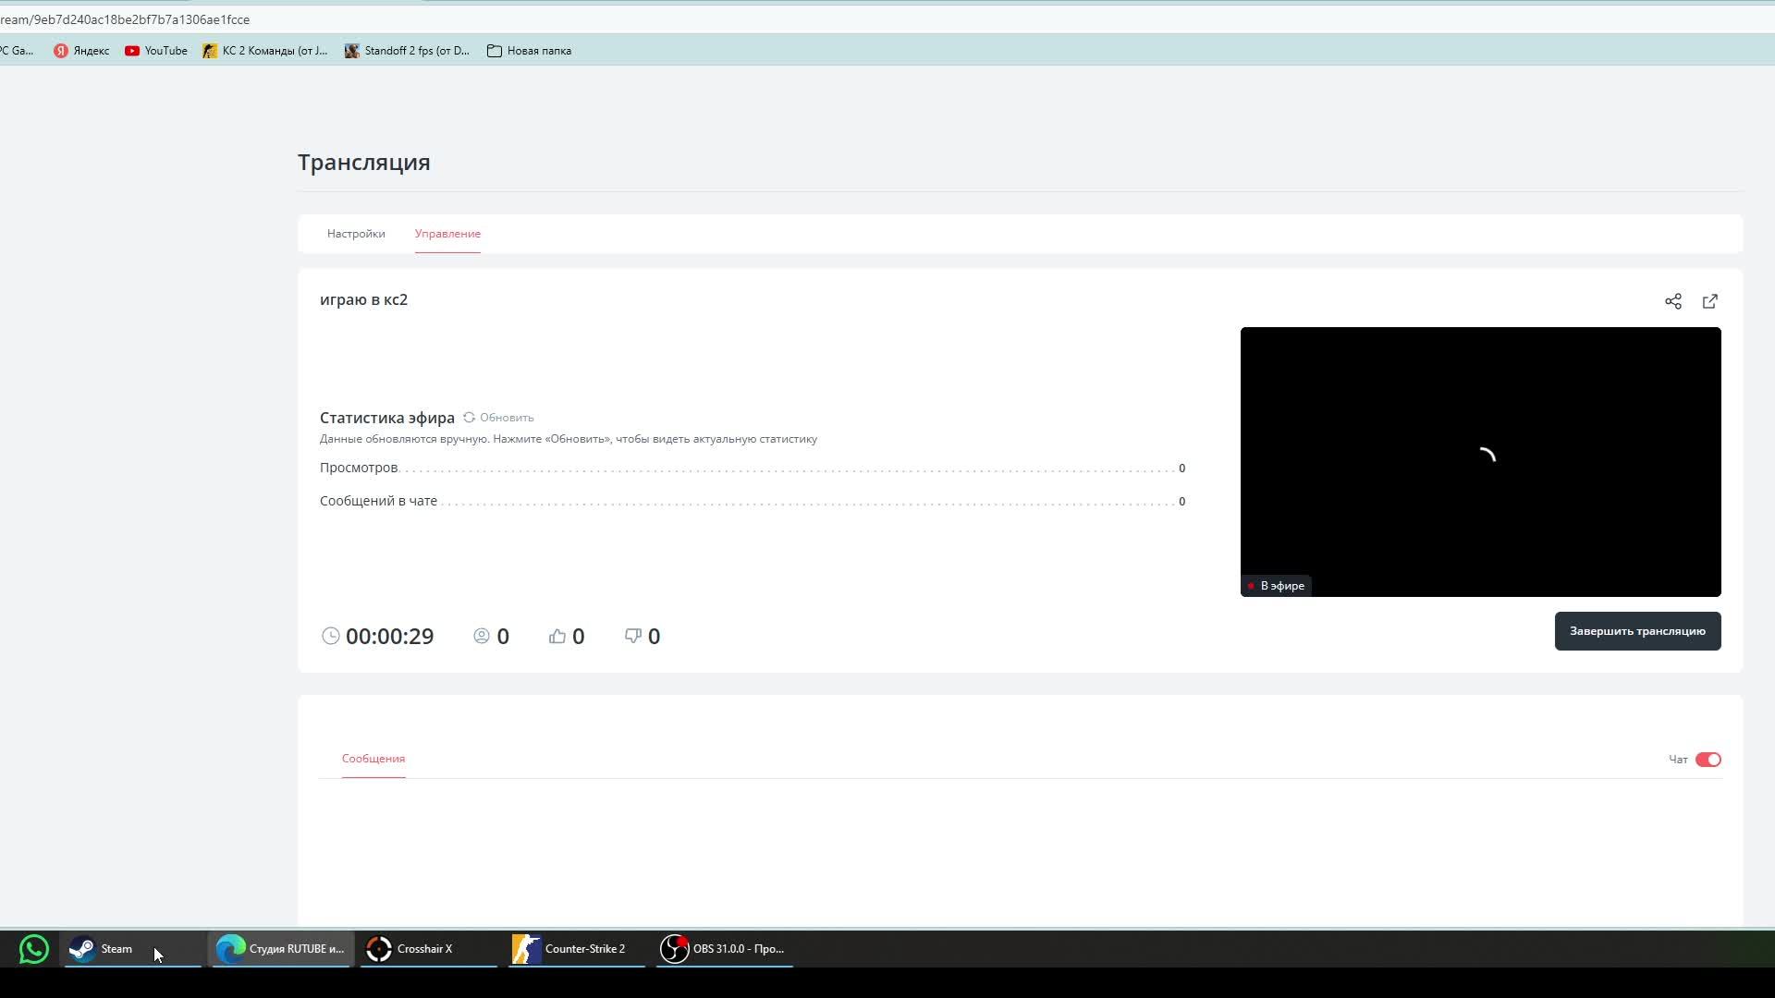Image resolution: width=1775 pixels, height=998 pixels.
Task: Click the refresh statistics icon
Action: point(469,418)
